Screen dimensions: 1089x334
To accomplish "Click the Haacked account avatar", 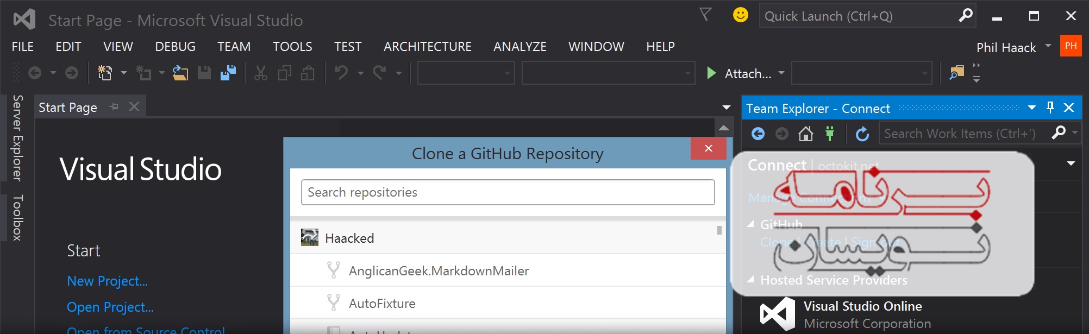I will point(310,237).
